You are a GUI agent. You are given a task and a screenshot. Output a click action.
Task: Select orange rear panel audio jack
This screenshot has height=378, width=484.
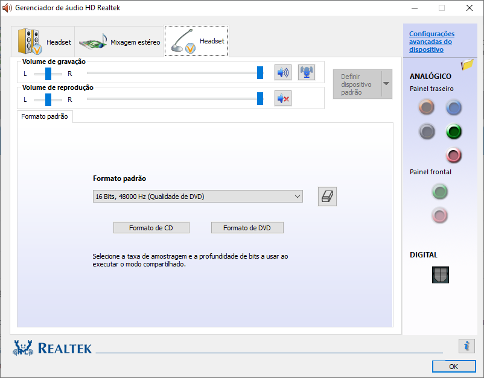427,107
